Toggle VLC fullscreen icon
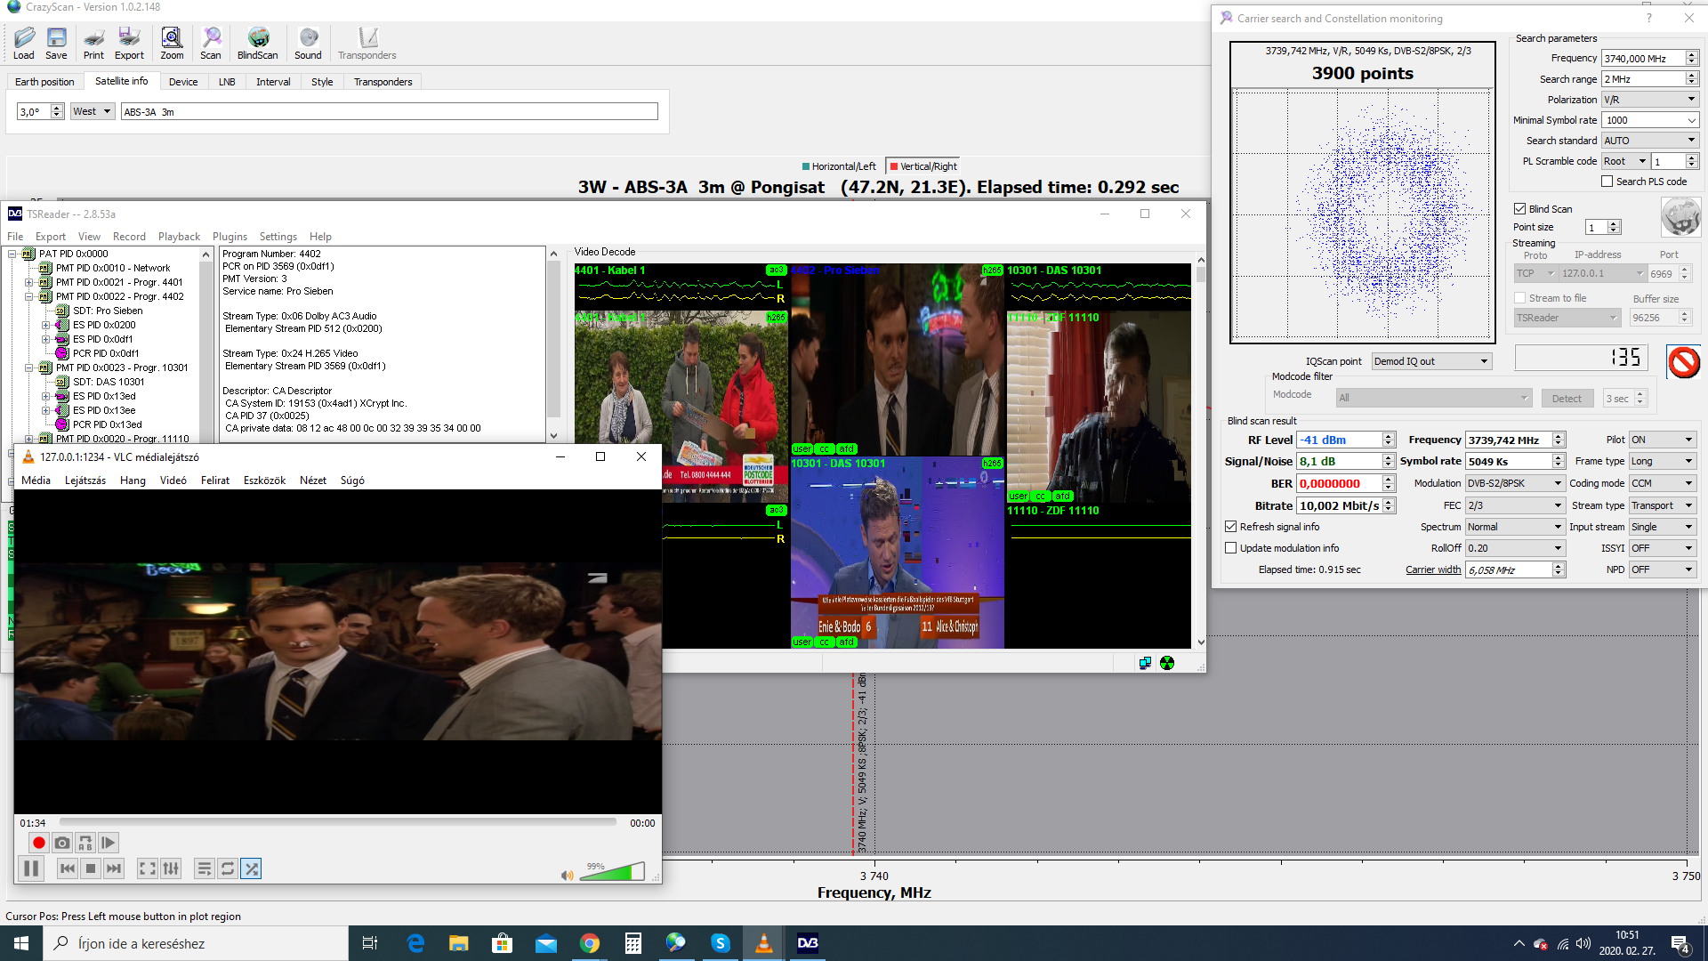1708x961 pixels. pyautogui.click(x=148, y=868)
